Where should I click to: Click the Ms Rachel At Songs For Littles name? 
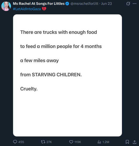coord(39,4)
